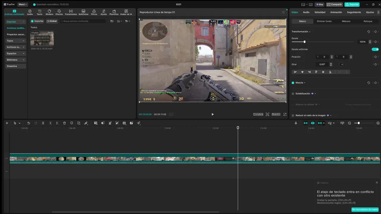This screenshot has width=381, height=214.
Task: Switch media view to grid icon
Action: pos(112,21)
